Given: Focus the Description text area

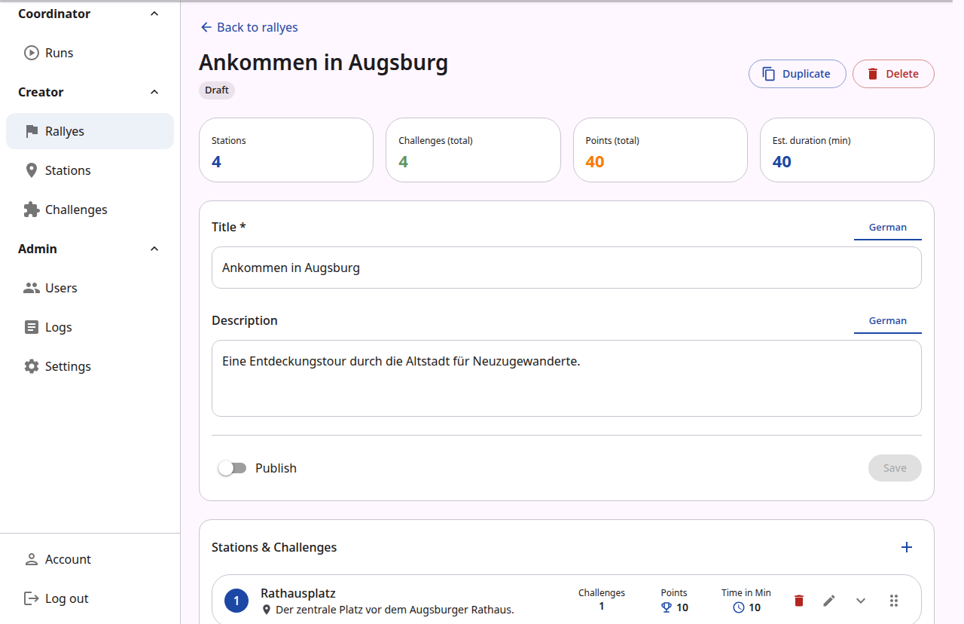Looking at the screenshot, I should point(566,378).
